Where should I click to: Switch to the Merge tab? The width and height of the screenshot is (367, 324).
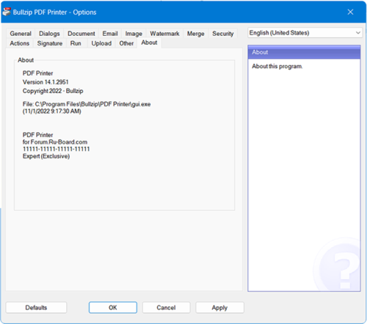(x=195, y=34)
